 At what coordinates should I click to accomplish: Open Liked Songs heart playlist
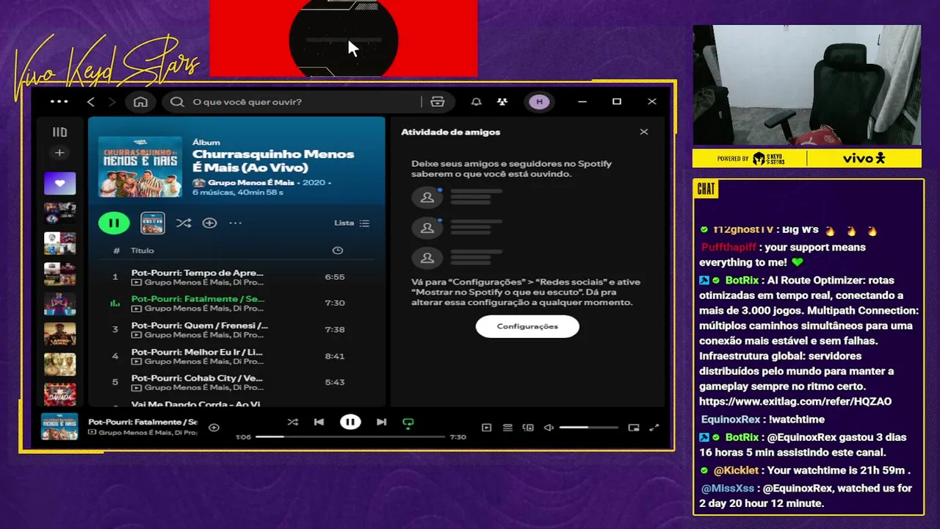click(59, 183)
